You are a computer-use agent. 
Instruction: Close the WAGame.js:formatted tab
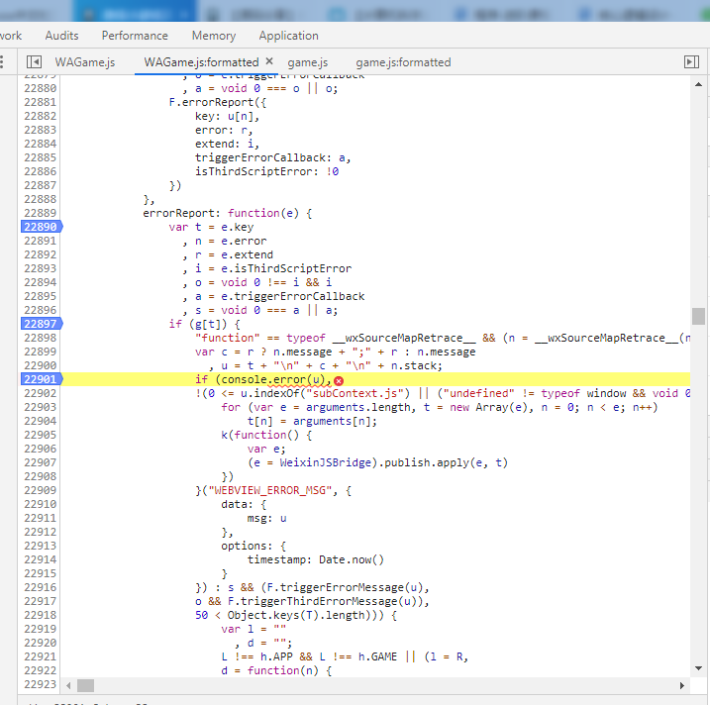[x=269, y=61]
